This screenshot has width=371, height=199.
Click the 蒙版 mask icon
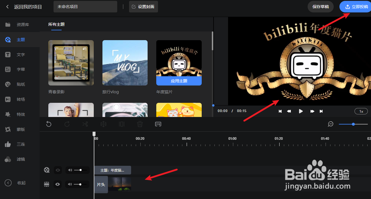click(8, 129)
